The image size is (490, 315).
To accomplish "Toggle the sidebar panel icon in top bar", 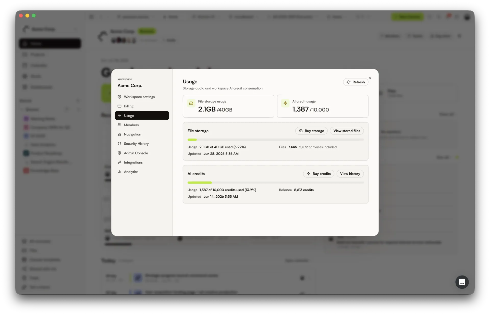I will click(91, 17).
